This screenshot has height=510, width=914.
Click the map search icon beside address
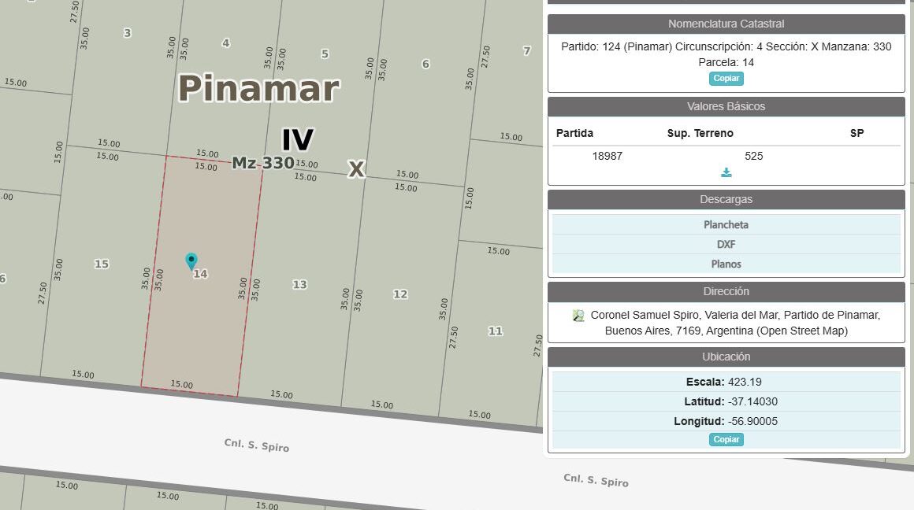[578, 316]
